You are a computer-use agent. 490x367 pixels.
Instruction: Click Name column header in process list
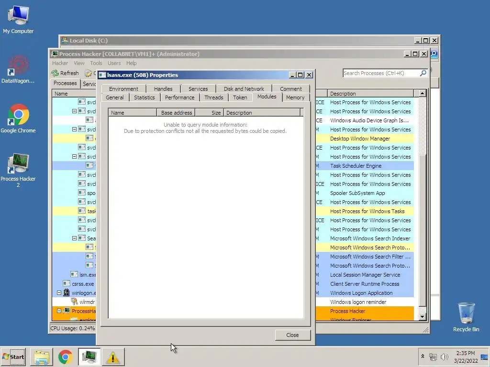click(x=74, y=94)
